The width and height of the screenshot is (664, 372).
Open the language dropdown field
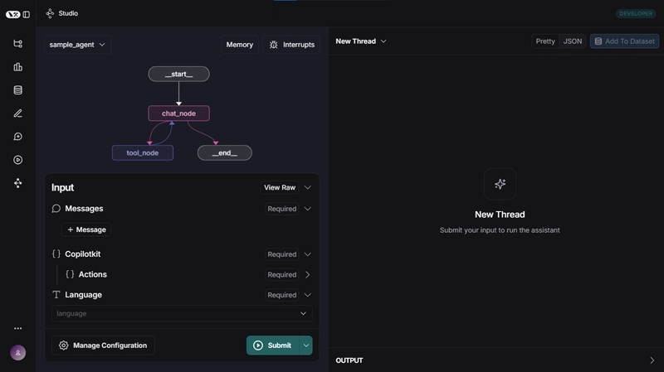coord(183,314)
